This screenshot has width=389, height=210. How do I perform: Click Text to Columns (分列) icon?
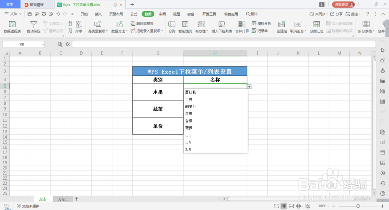coord(172,24)
